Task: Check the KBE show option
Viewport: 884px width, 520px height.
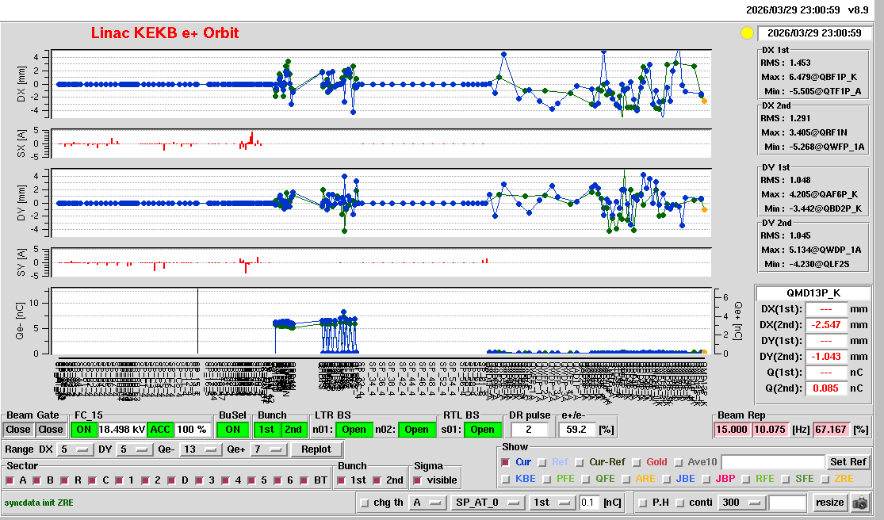Action: click(x=506, y=479)
